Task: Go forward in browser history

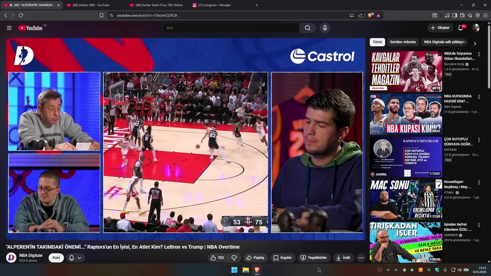Action: tap(13, 15)
